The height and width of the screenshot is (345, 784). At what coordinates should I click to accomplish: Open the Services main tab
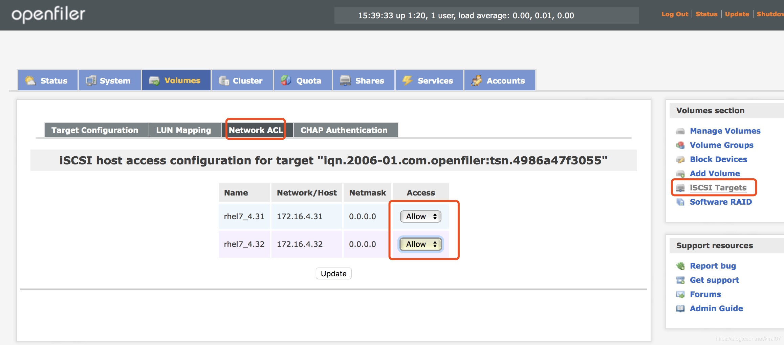click(429, 80)
